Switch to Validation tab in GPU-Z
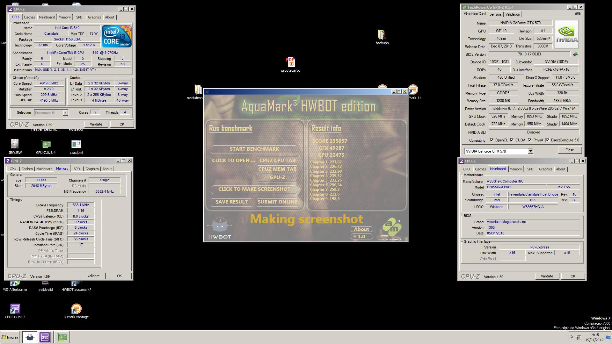The image size is (612, 344). coord(513,14)
